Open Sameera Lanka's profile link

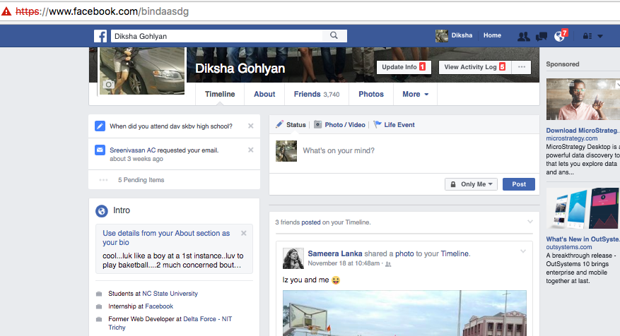click(x=335, y=253)
